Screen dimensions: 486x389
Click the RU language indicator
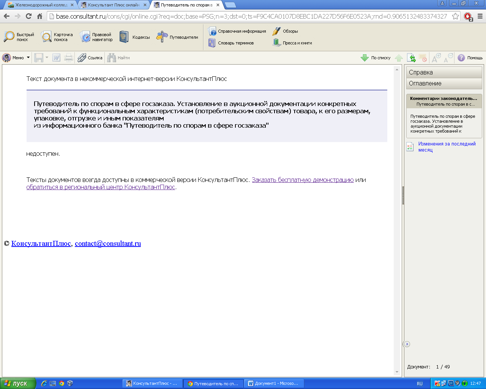[x=420, y=383]
